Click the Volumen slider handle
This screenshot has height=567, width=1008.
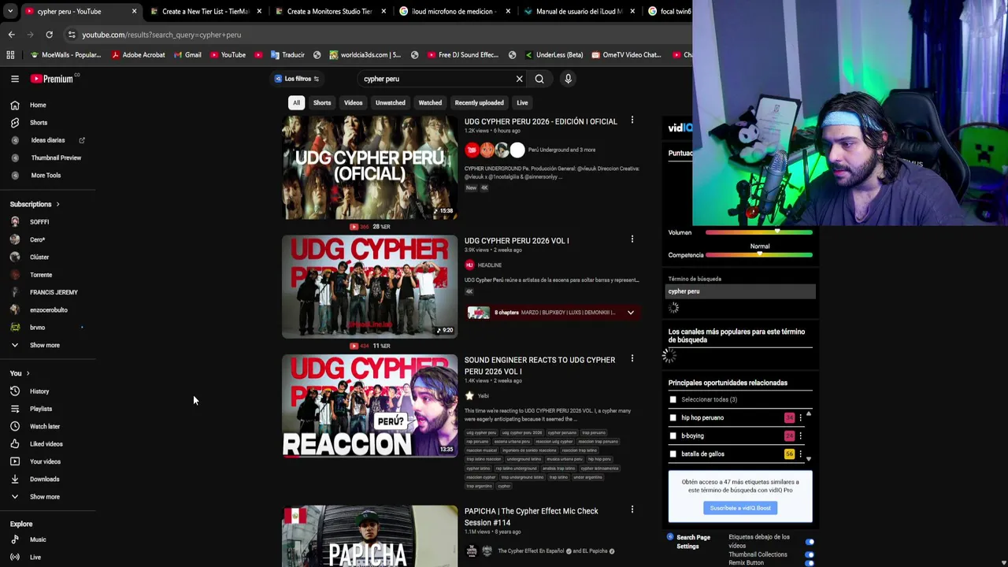[777, 232]
